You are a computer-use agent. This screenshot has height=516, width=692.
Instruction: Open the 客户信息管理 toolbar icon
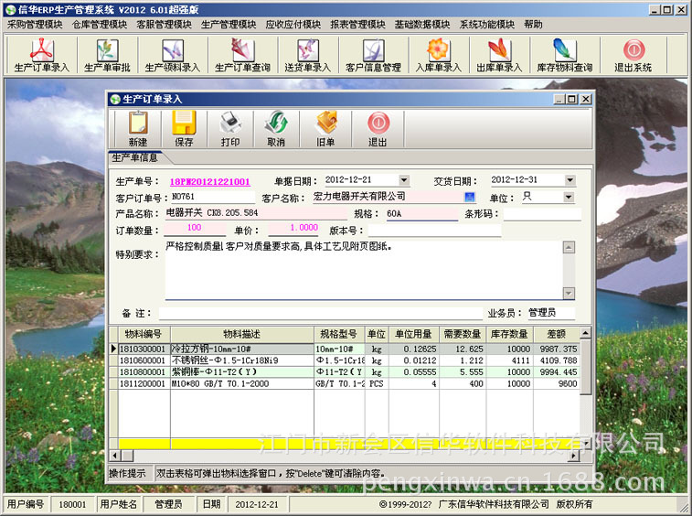pyautogui.click(x=373, y=55)
